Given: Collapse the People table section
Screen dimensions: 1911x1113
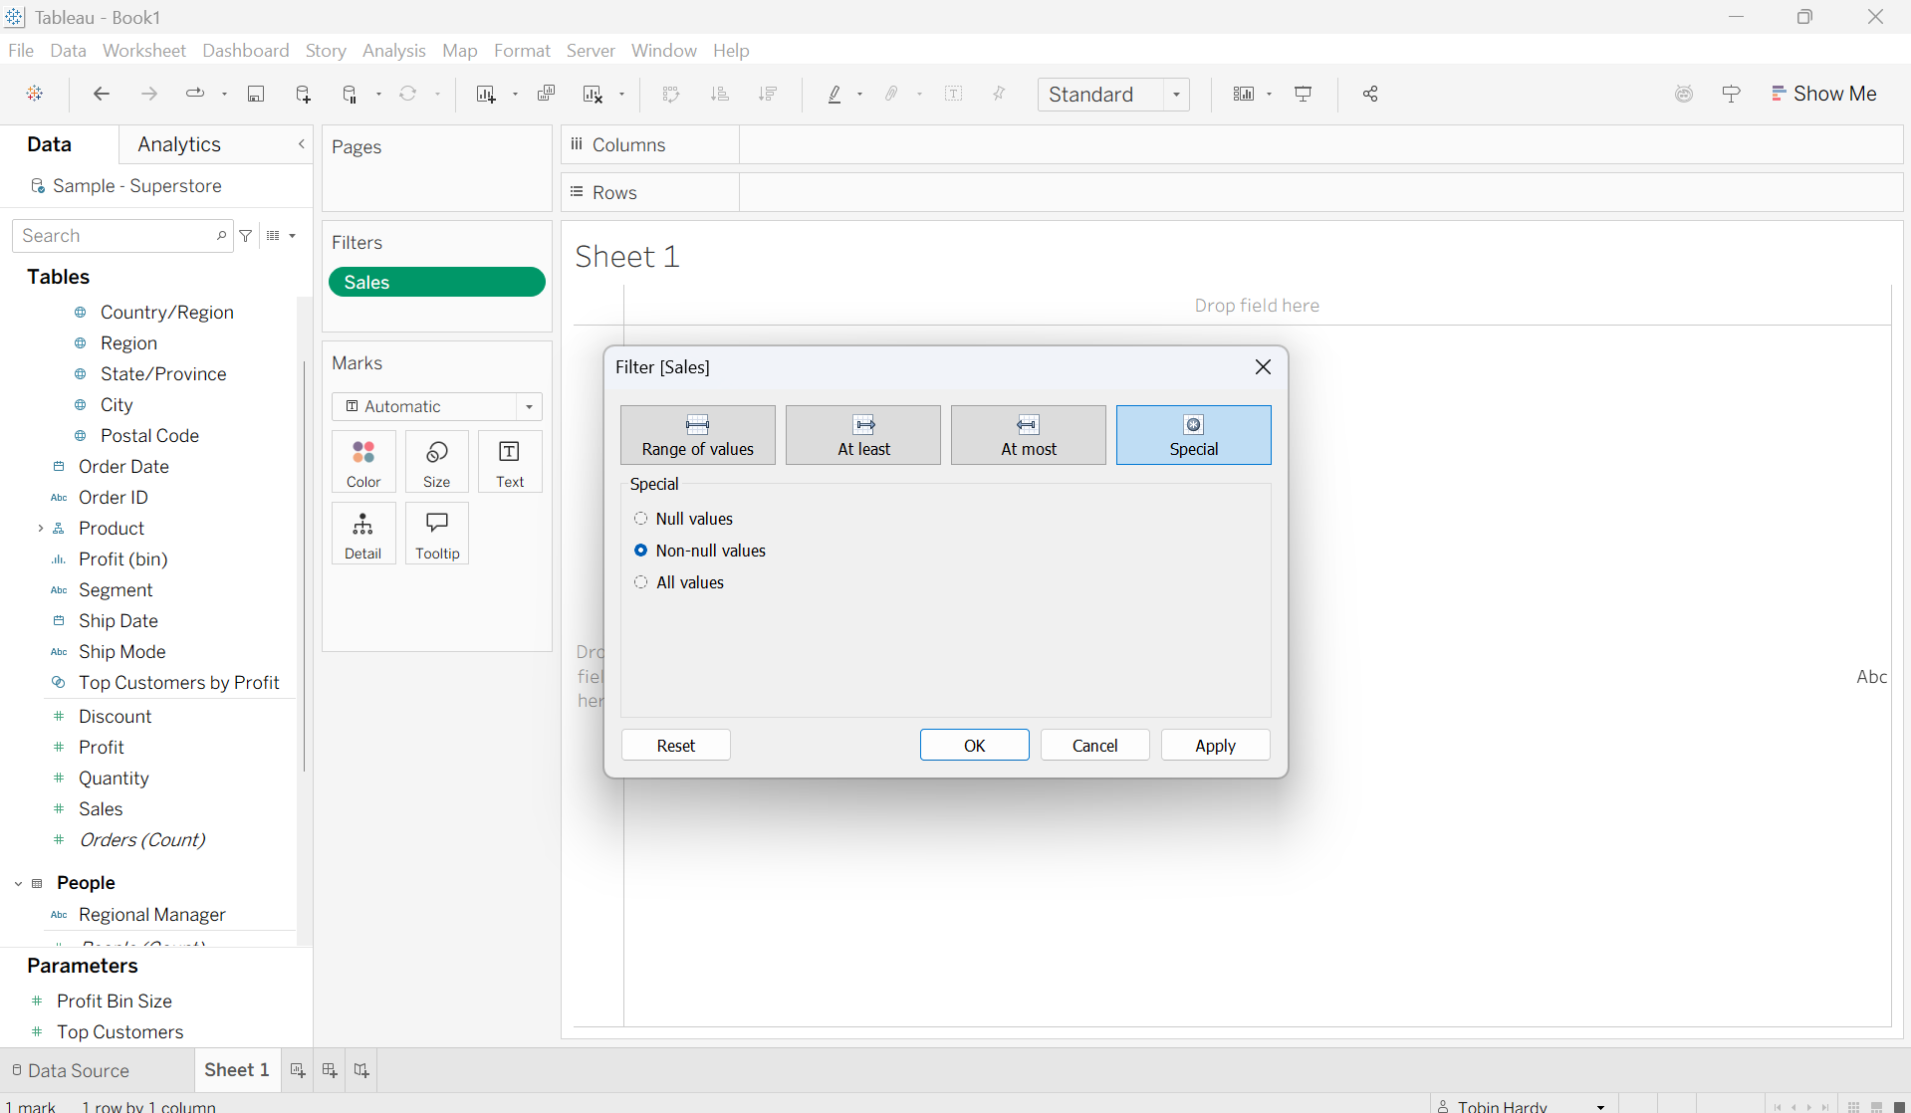Looking at the screenshot, I should (x=18, y=883).
